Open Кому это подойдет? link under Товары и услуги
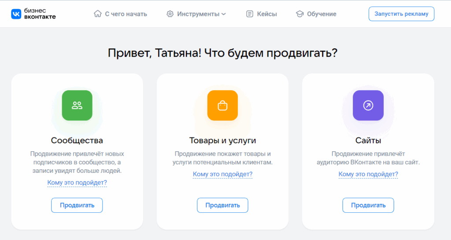Image resolution: width=451 pixels, height=240 pixels. 222,174
